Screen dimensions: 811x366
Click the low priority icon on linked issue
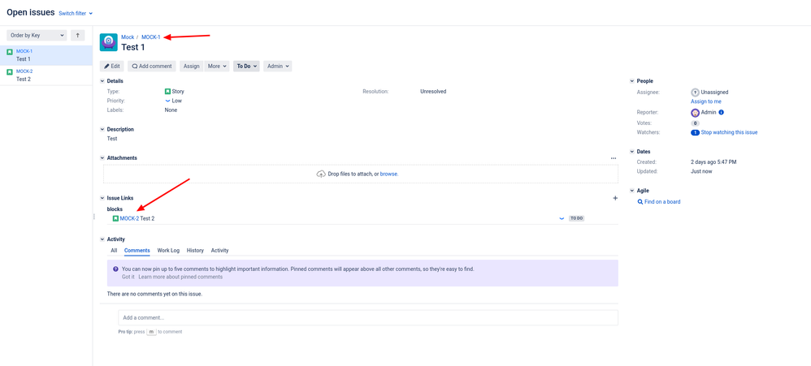click(562, 218)
